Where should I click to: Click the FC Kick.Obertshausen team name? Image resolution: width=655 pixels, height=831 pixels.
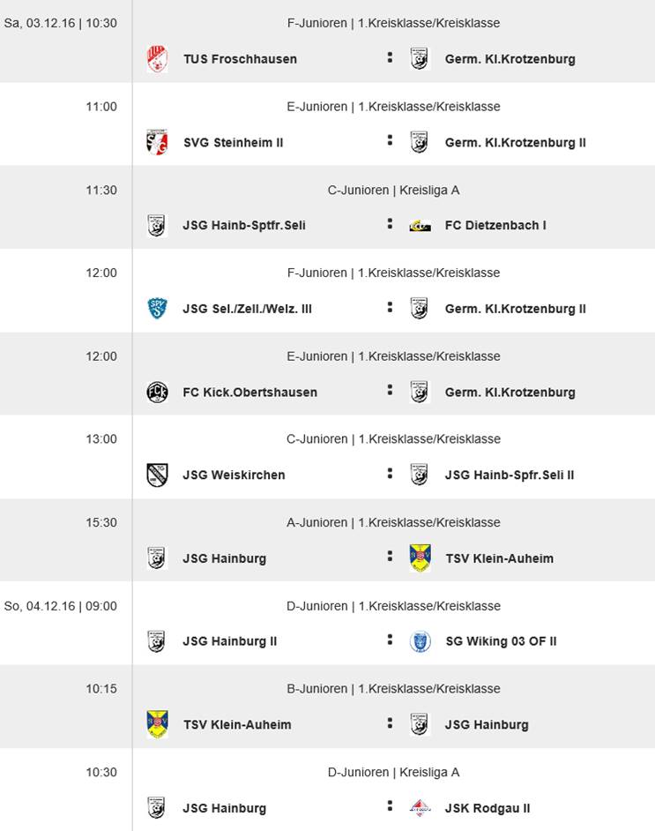[x=249, y=392]
